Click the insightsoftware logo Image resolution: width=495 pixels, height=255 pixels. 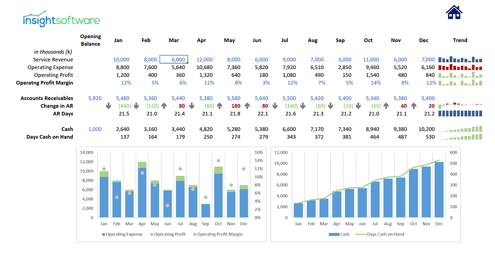coord(61,19)
